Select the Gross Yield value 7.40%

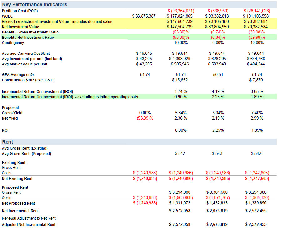pos(257,113)
